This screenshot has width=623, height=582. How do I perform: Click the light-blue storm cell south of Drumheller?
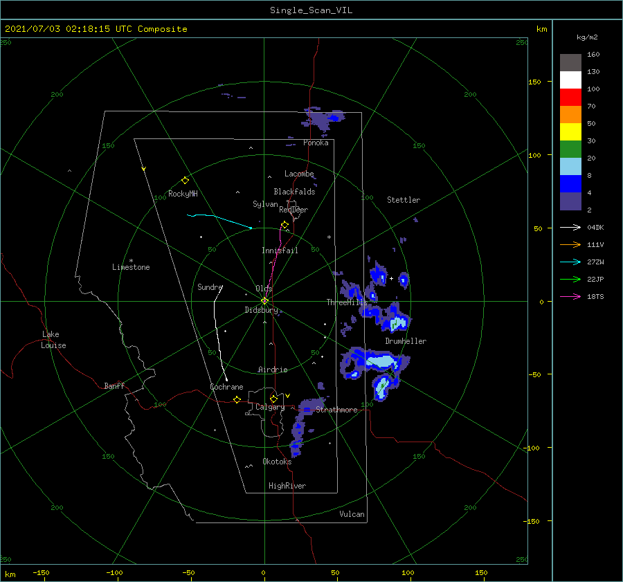point(381,361)
